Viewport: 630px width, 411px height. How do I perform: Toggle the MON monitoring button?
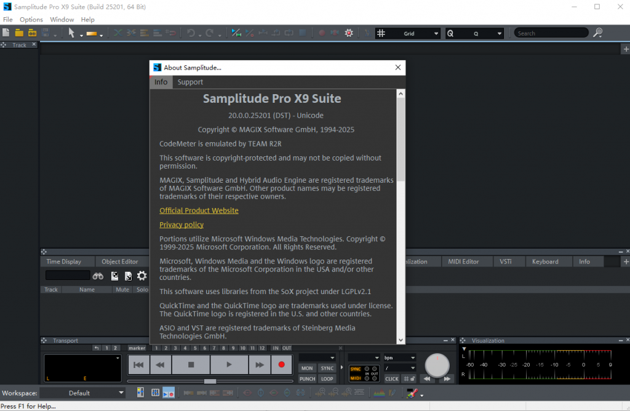click(307, 368)
